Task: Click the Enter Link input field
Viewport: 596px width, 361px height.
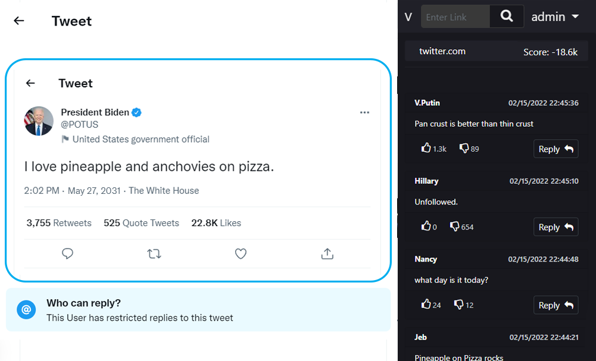Action: click(x=455, y=17)
